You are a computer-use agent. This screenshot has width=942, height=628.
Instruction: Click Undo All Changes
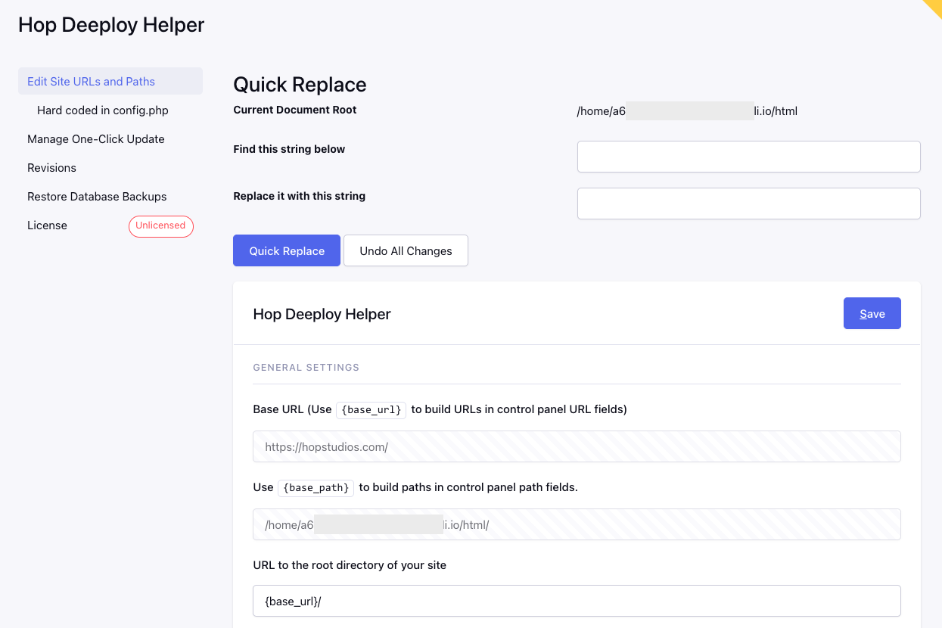click(x=406, y=250)
